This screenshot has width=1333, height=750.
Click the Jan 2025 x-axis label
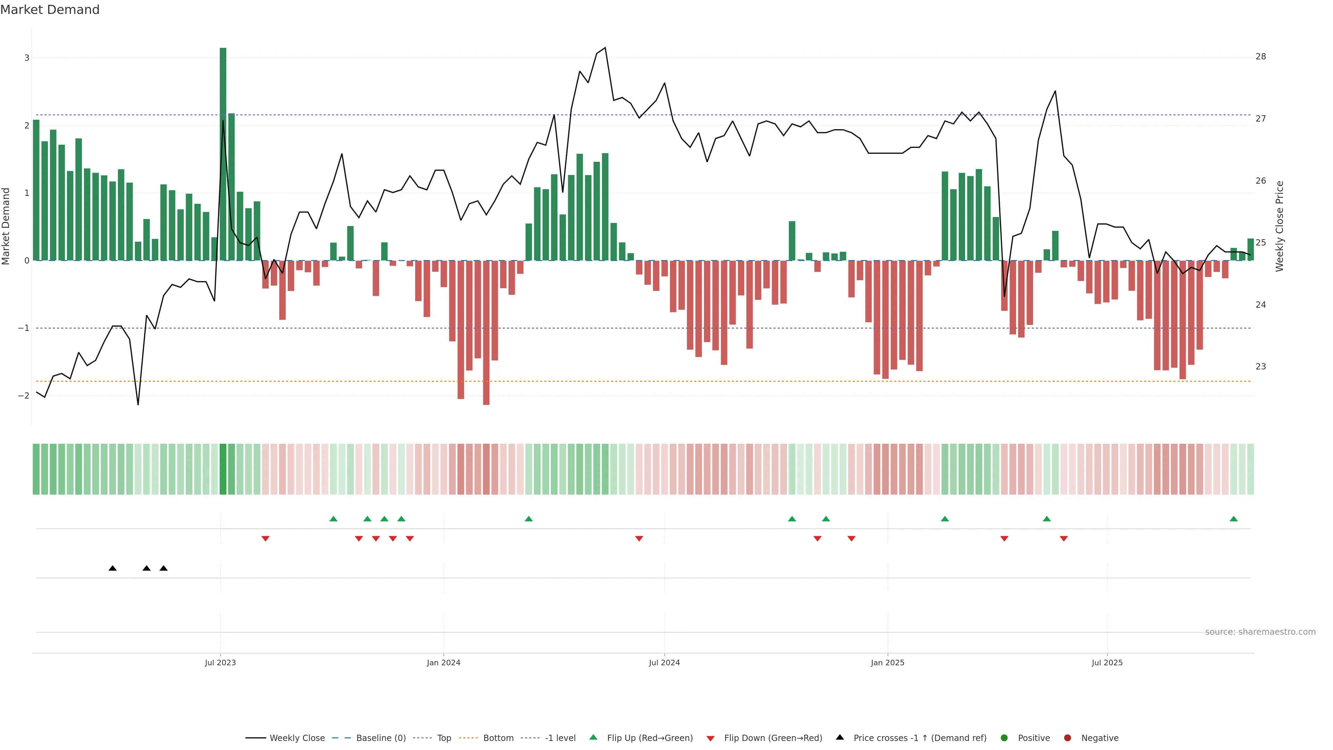(x=888, y=662)
